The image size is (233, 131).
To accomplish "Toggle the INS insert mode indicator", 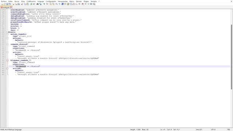I will (229, 130).
